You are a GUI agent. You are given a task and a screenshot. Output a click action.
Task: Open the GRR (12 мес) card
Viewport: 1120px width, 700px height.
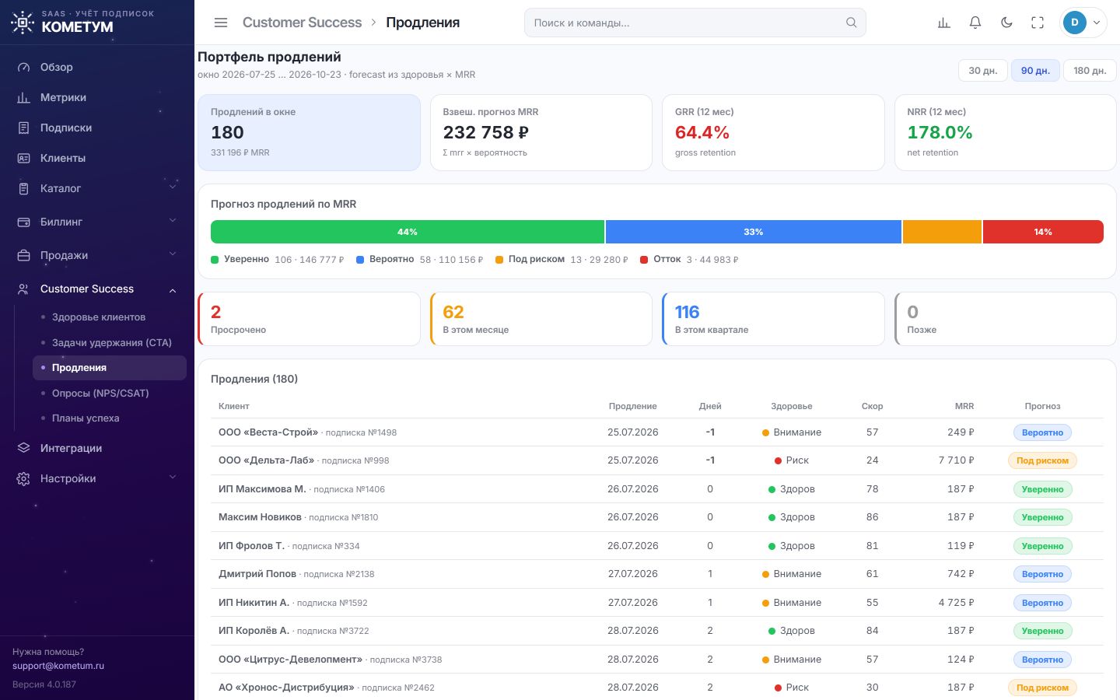click(x=773, y=132)
